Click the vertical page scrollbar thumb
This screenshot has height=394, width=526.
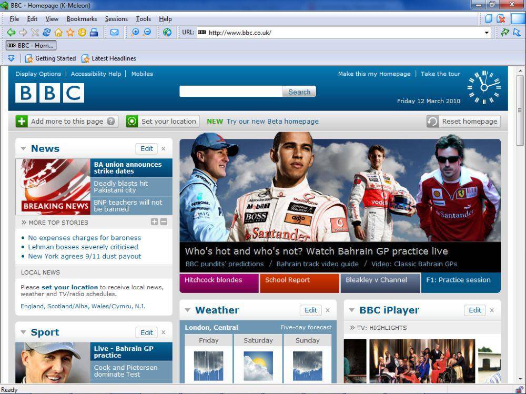520,111
